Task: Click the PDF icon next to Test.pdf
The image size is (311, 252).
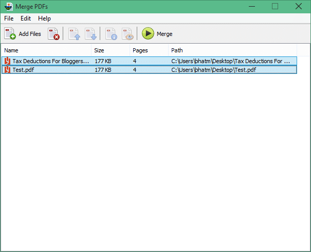Action: [7, 70]
